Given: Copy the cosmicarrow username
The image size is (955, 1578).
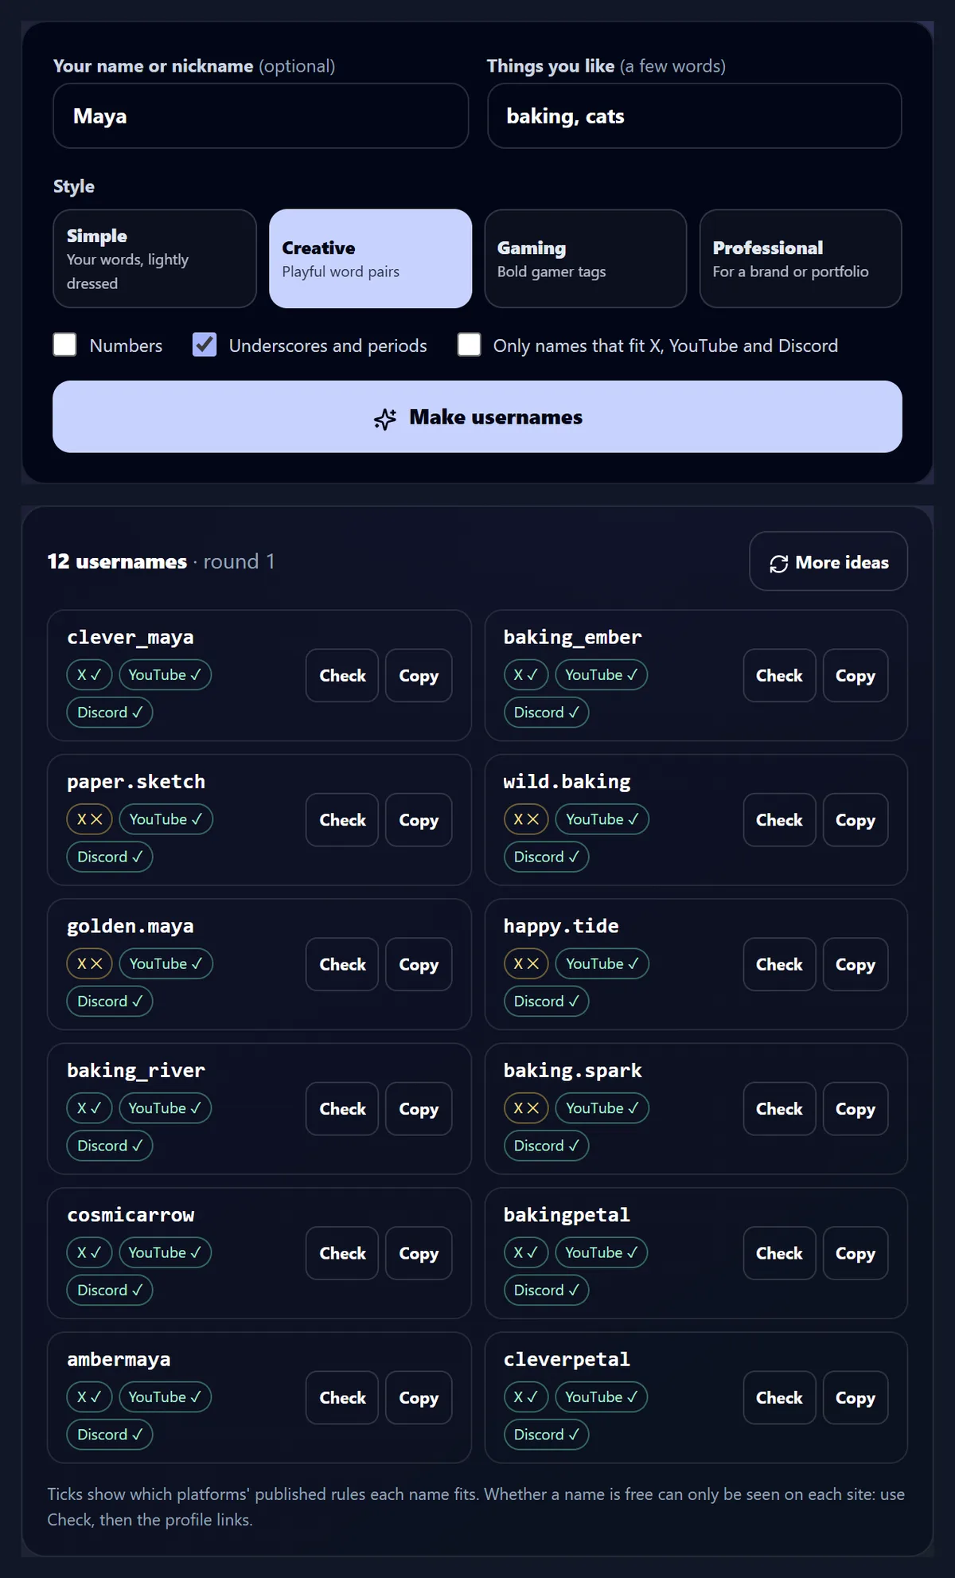Looking at the screenshot, I should point(419,1253).
